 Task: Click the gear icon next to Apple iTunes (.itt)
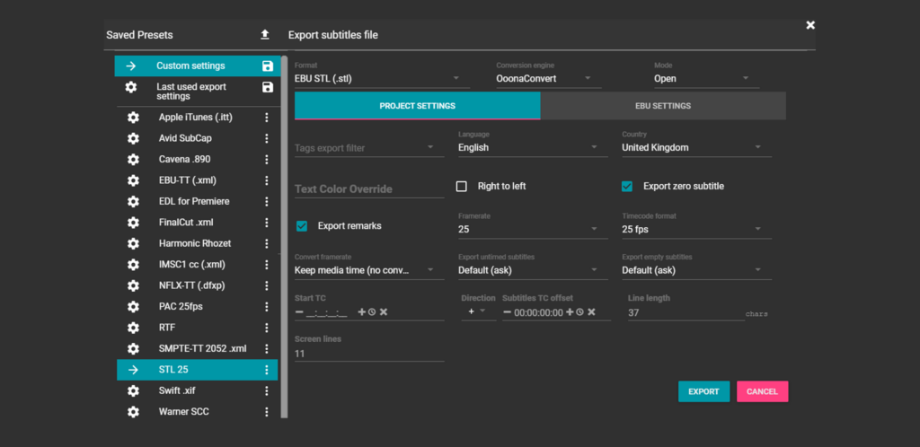point(133,118)
